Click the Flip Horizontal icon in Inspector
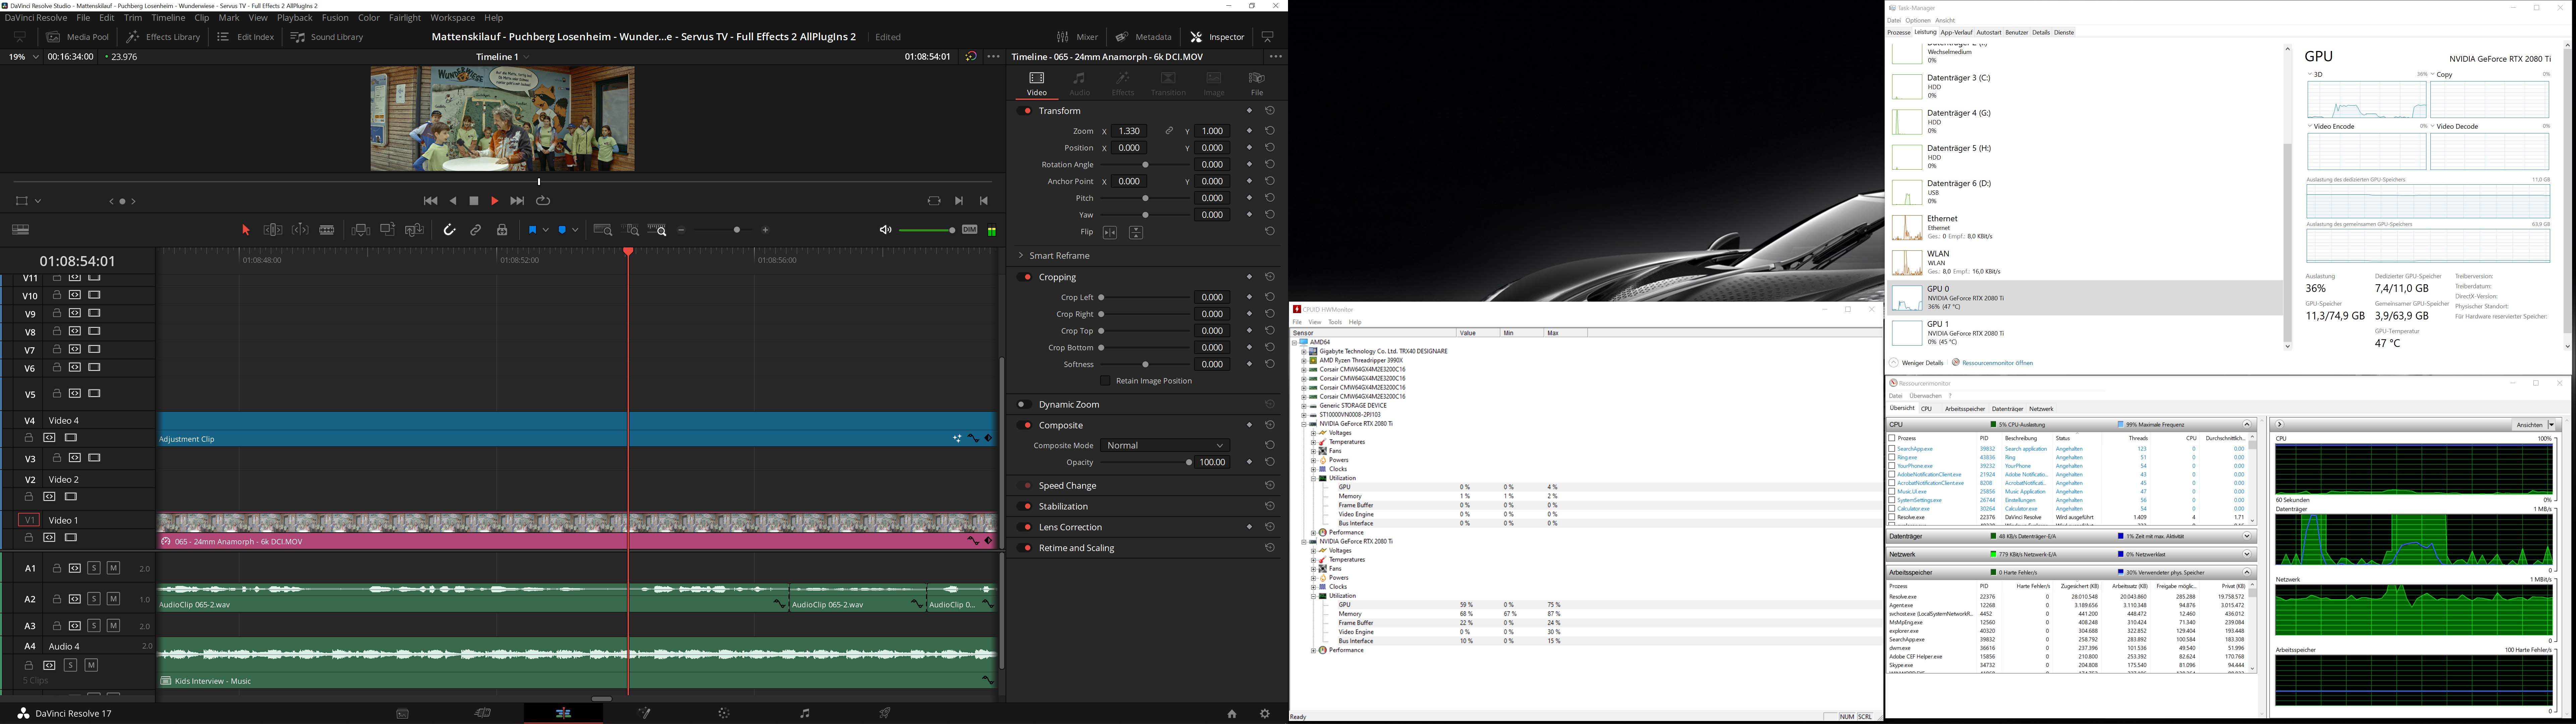Viewport: 2576px width, 724px height. click(1110, 233)
